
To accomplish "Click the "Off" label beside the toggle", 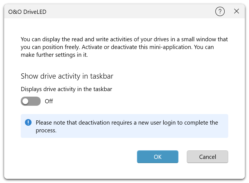I will [x=49, y=101].
